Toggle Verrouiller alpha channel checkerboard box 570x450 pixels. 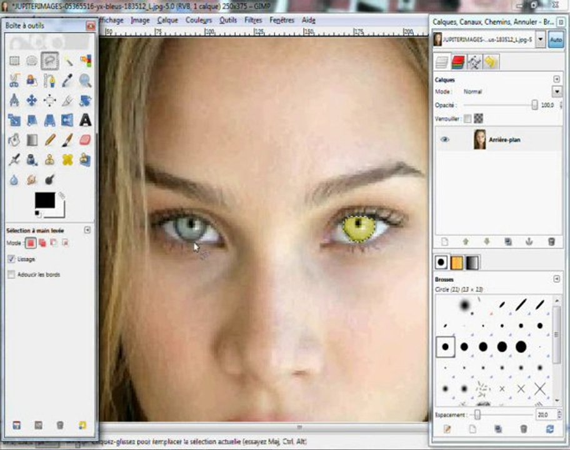pos(479,119)
